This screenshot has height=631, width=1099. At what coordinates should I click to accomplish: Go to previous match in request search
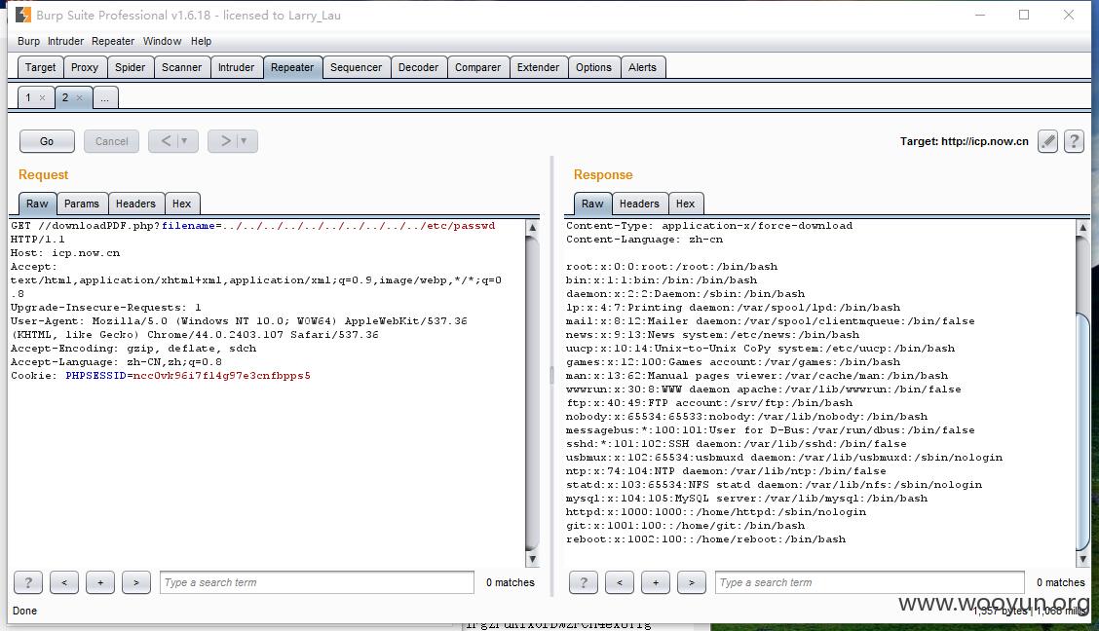coord(64,582)
